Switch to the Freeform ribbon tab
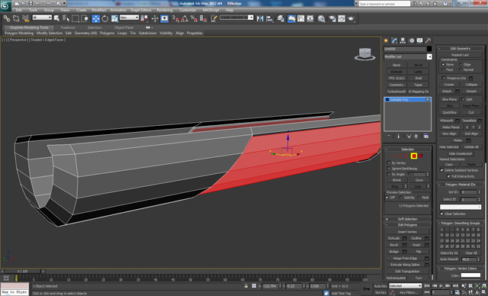The image size is (488, 296). click(x=68, y=27)
